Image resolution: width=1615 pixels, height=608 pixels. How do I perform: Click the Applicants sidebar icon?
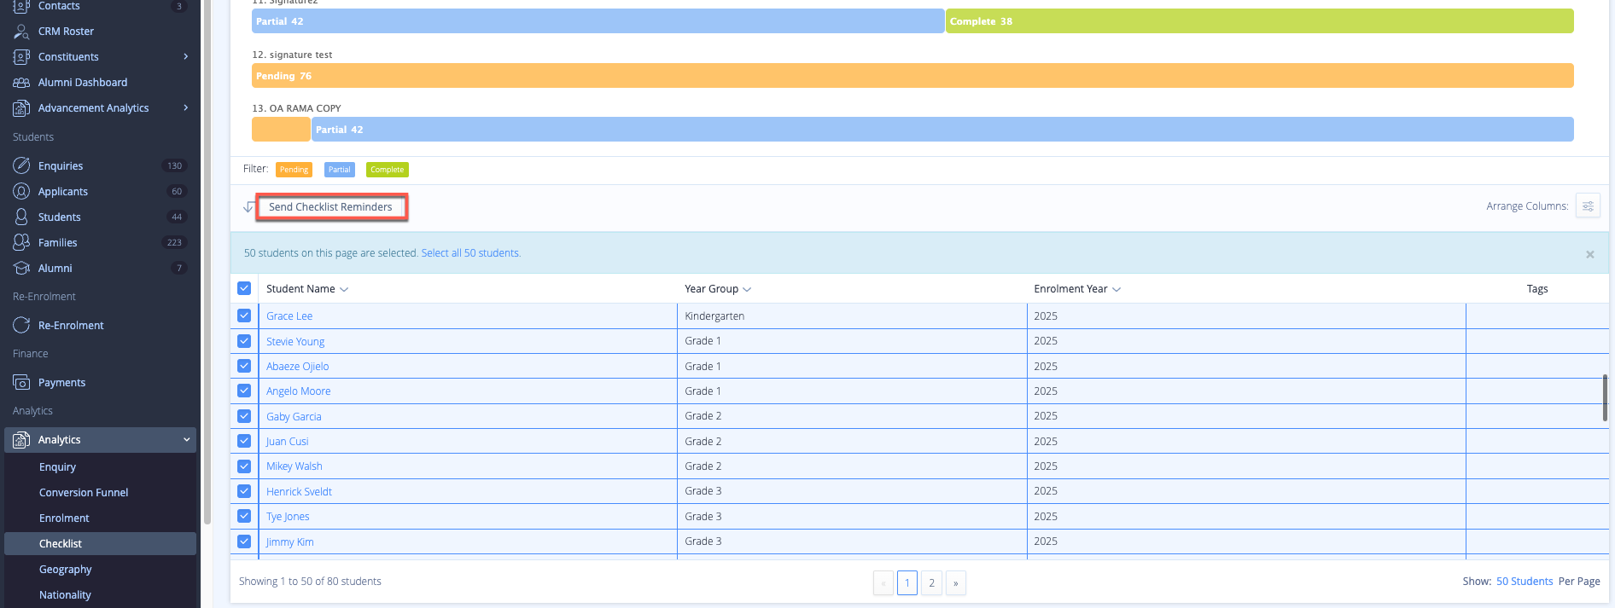coord(21,191)
